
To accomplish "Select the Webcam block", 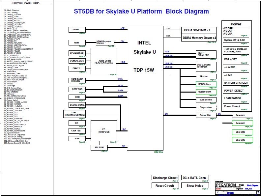I will tap(206, 76).
